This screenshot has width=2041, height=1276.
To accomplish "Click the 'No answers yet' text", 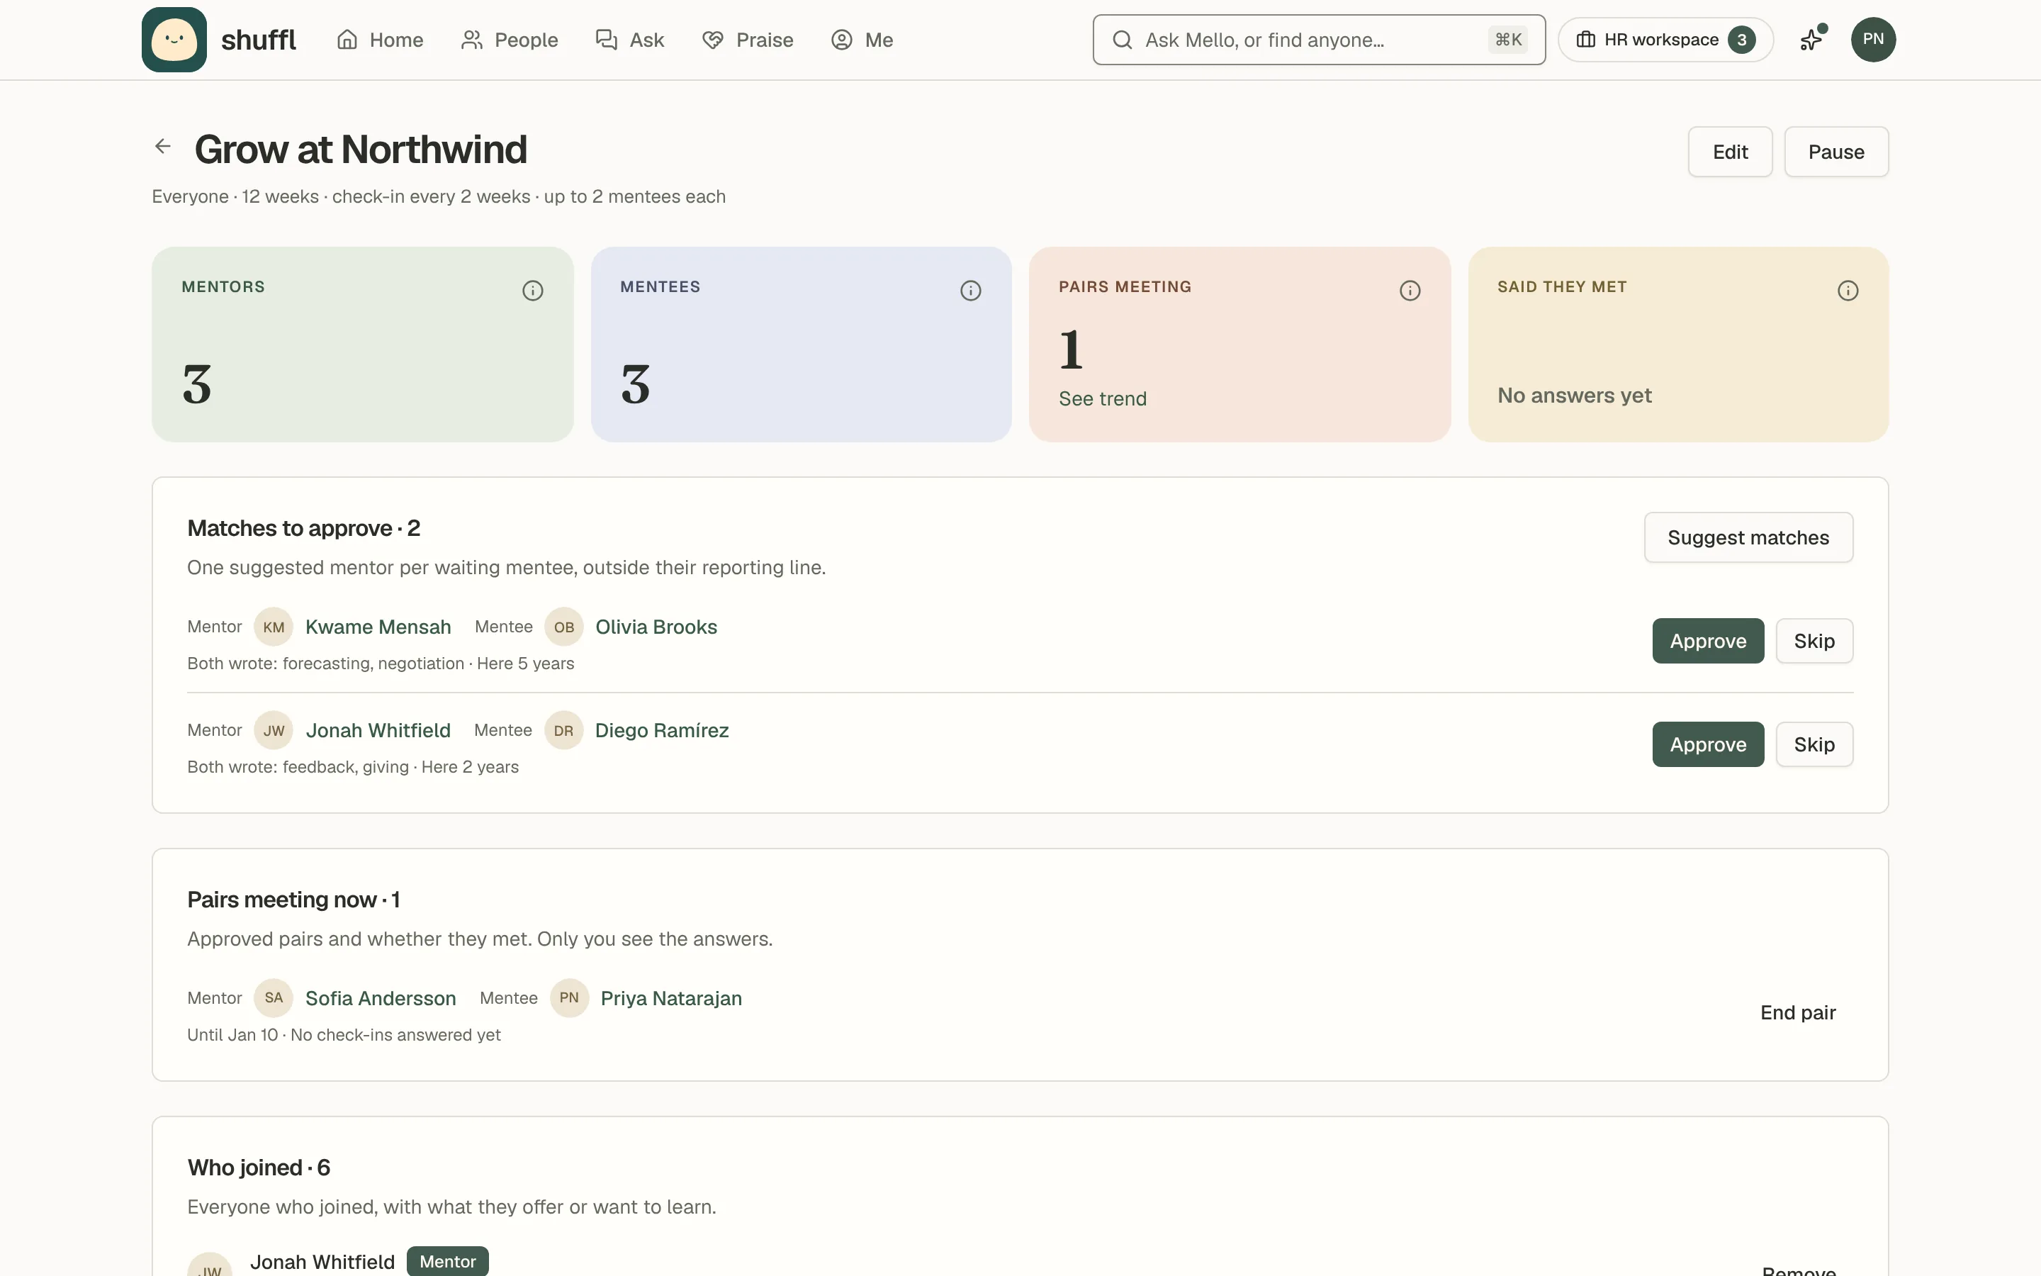I will [x=1575, y=396].
